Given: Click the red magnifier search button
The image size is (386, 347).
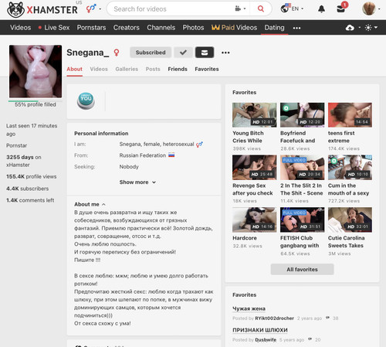Looking at the screenshot, I should pyautogui.click(x=261, y=9).
